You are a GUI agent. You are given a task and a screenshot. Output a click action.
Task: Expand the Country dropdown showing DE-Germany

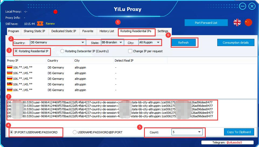coord(83,43)
